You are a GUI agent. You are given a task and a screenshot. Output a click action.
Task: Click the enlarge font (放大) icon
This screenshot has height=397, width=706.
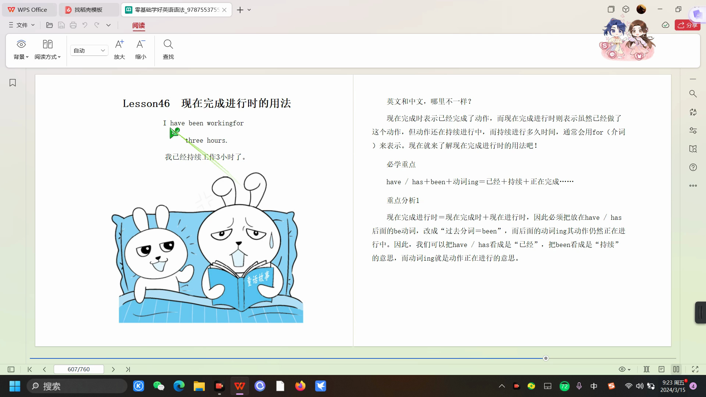tap(119, 44)
